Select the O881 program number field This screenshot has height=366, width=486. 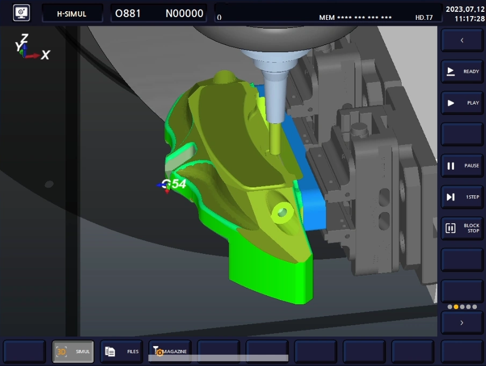pyautogui.click(x=128, y=13)
